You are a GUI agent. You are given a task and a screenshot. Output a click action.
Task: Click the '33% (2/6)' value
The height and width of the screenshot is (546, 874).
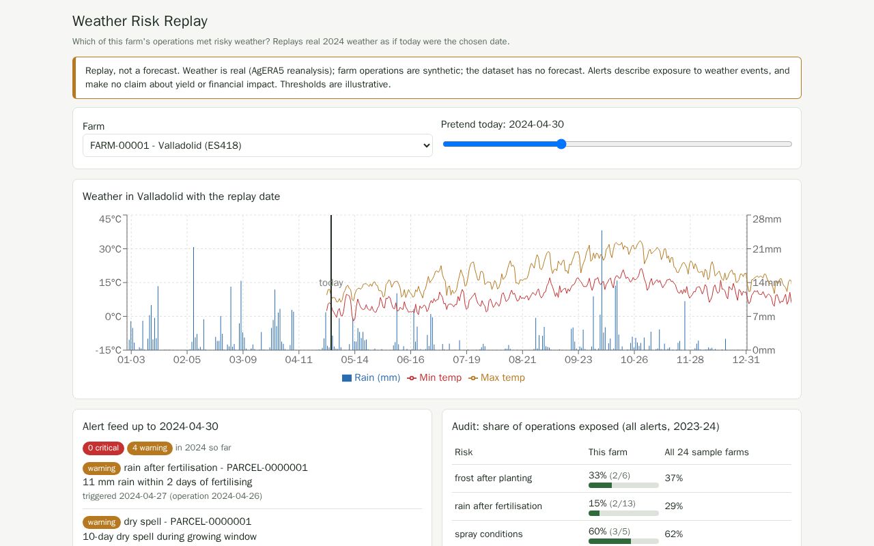click(609, 475)
